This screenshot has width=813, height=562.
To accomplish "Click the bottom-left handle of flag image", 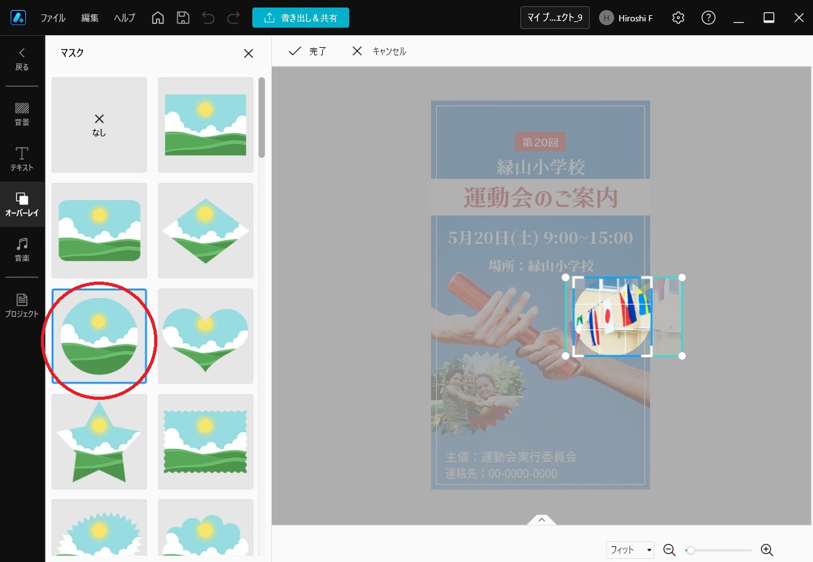I will (565, 356).
